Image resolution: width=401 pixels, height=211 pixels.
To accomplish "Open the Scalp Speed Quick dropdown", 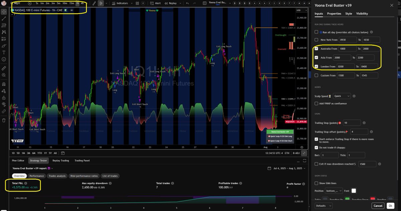I will pos(342,96).
